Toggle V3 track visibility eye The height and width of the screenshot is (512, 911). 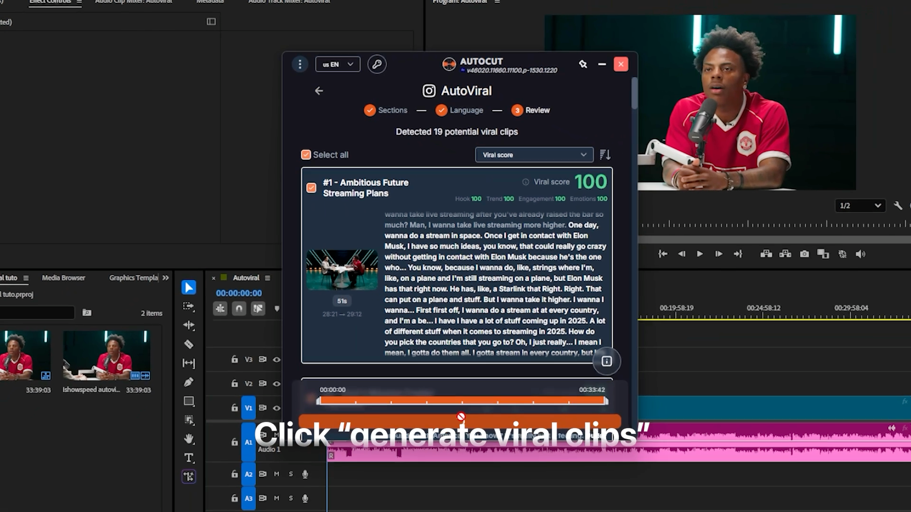pyautogui.click(x=277, y=359)
